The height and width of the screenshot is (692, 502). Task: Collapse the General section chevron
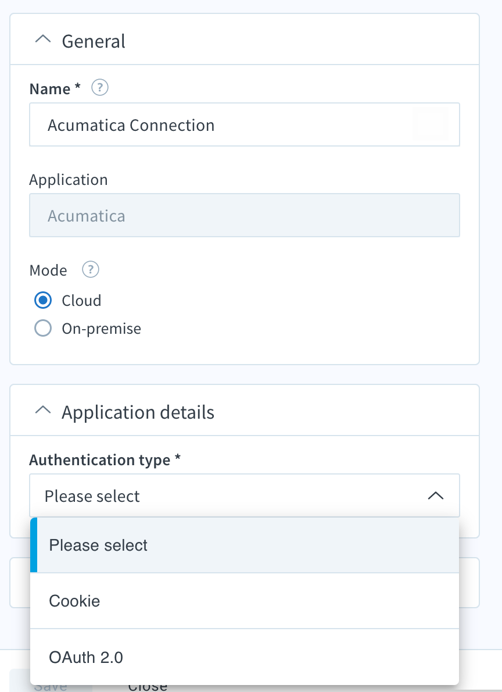coord(43,40)
